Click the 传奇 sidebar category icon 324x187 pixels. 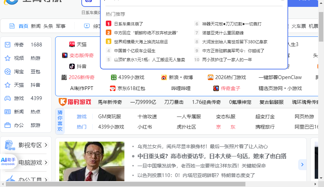8,45
